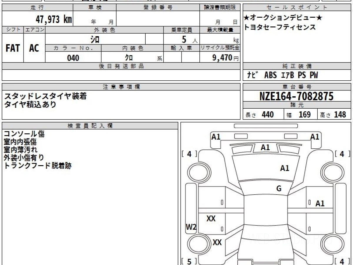Select the ナビ equipment entry
The width and height of the screenshot is (353, 265).
[253, 75]
